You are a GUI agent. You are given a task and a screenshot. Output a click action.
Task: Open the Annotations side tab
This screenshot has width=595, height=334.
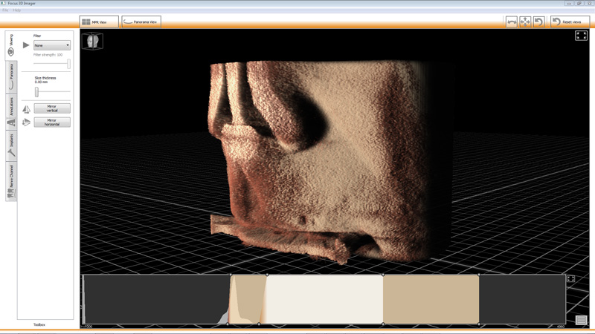click(11, 113)
